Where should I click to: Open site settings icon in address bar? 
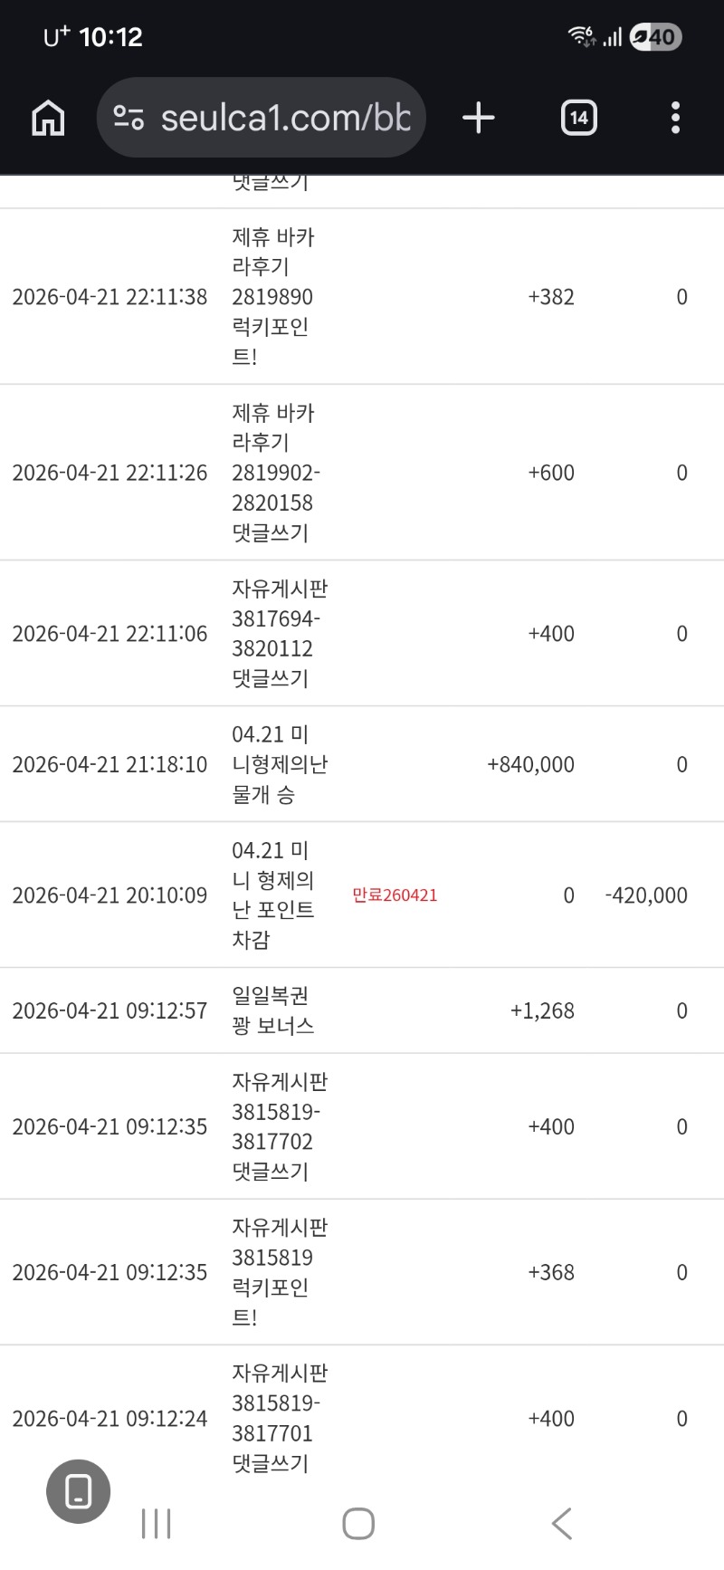[129, 118]
